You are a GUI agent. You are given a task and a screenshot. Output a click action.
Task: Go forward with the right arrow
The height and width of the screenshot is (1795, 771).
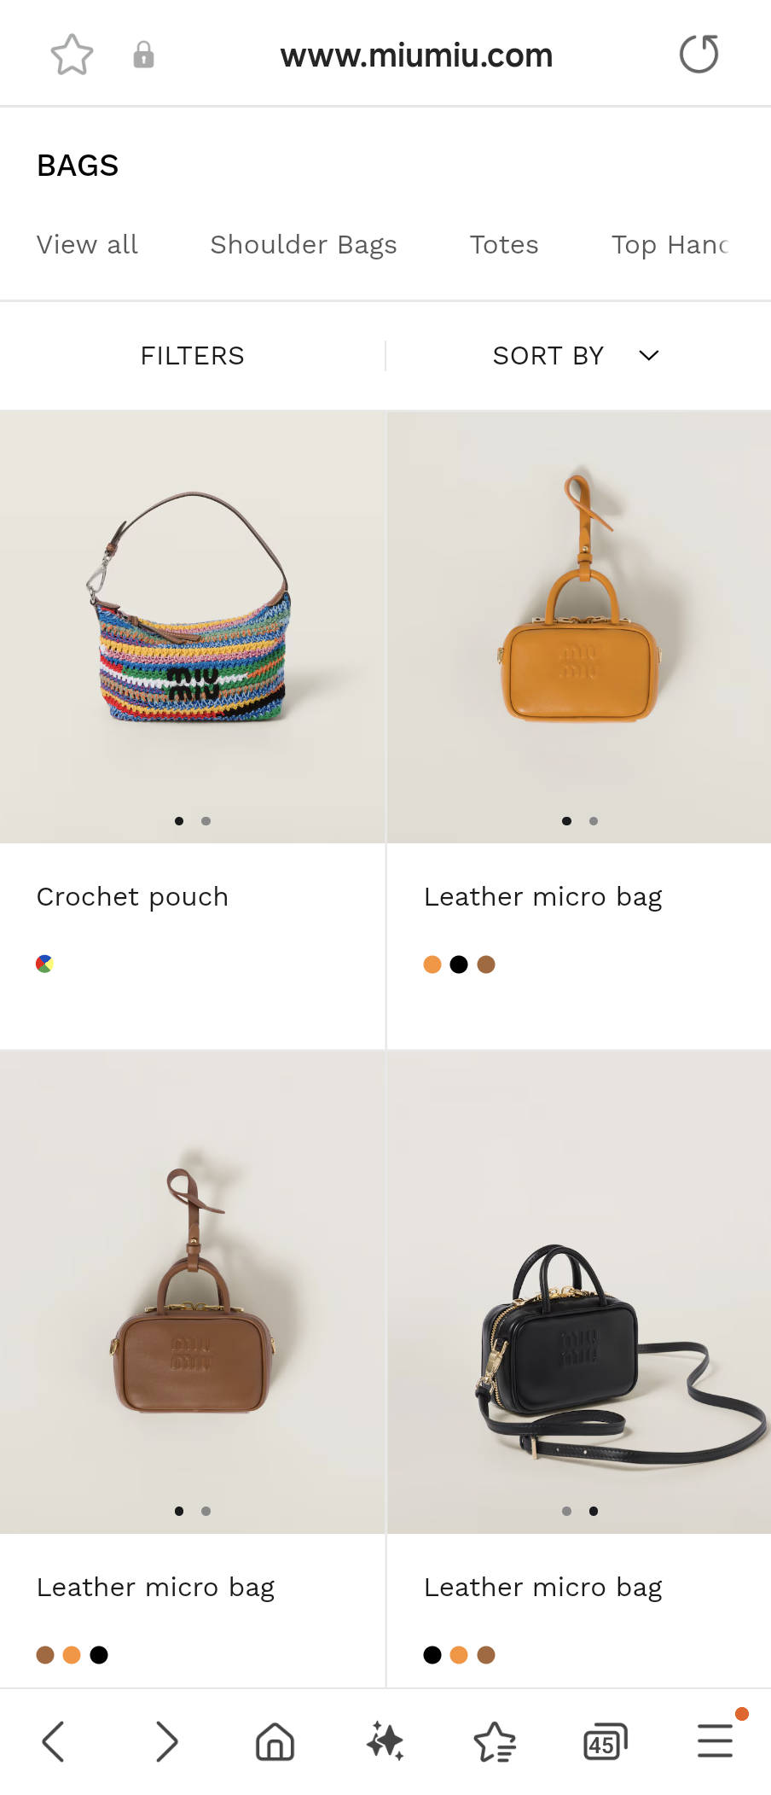(167, 1741)
